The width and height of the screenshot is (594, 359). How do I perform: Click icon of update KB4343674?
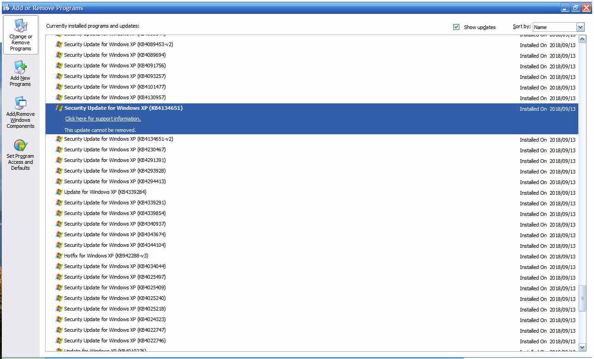pyautogui.click(x=59, y=234)
